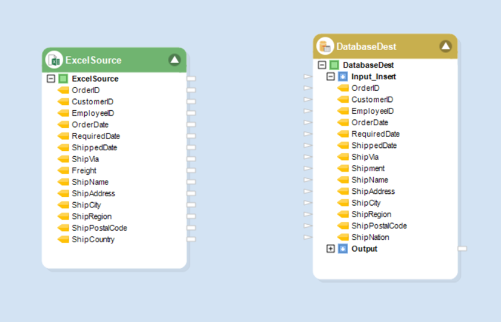Screen dimensions: 501x322
Task: Collapse the Input_Insert node
Action: [x=330, y=77]
